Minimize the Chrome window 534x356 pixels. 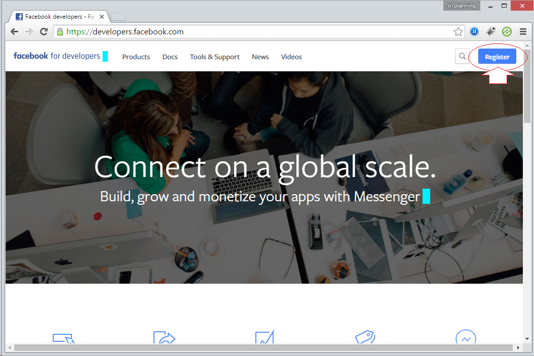click(x=490, y=6)
